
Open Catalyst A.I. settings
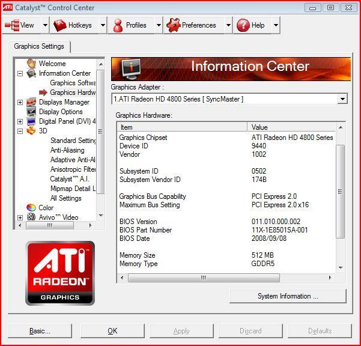pyautogui.click(x=70, y=179)
